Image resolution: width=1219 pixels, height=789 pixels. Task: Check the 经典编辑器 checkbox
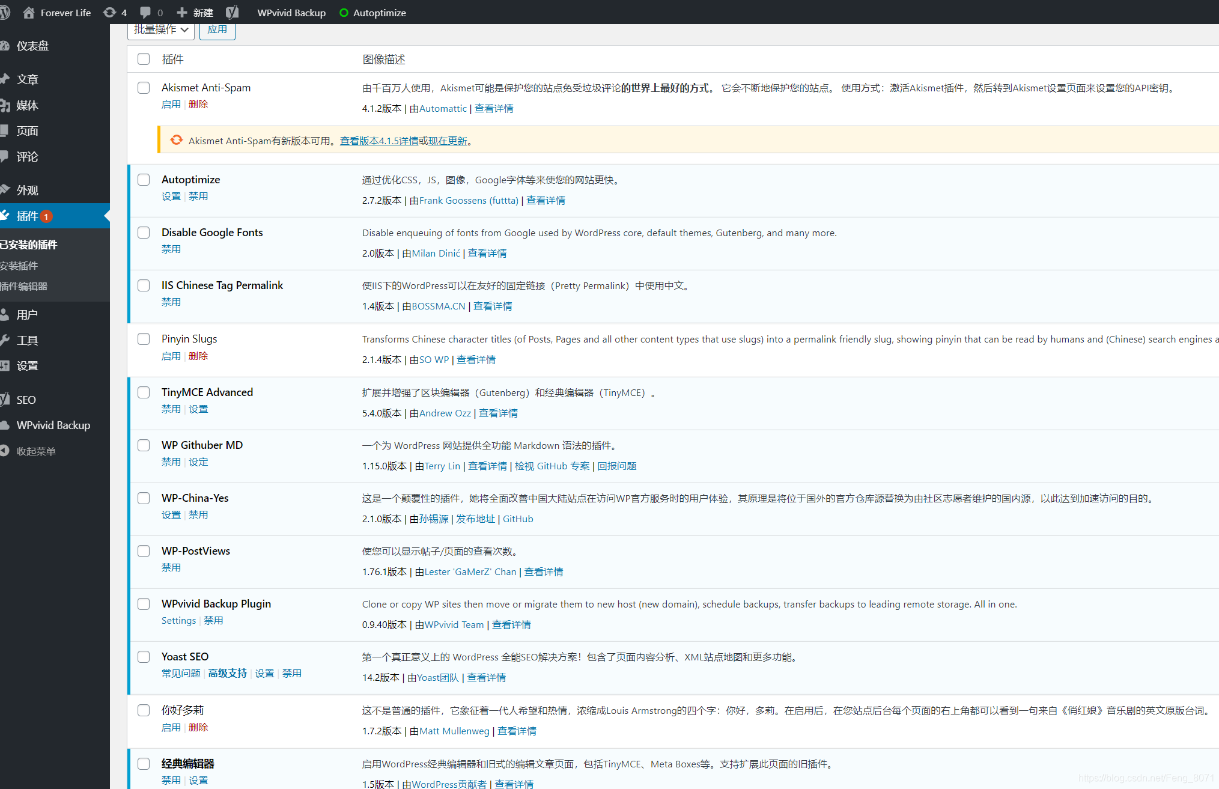tap(144, 764)
